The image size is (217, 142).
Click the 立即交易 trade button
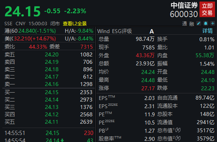(x=207, y=9)
